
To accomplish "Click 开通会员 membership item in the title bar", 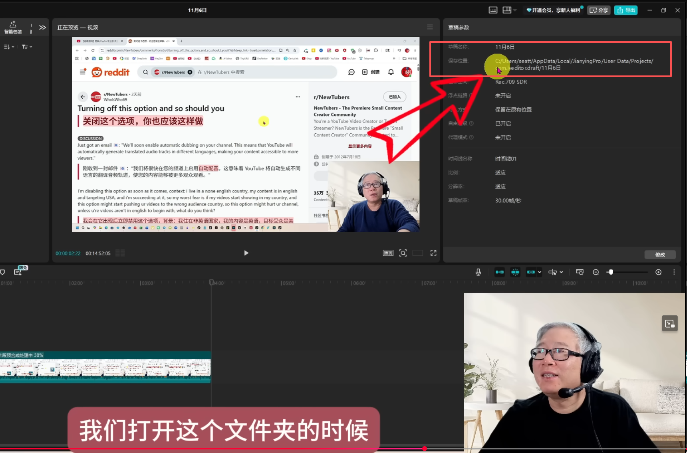I will click(554, 10).
